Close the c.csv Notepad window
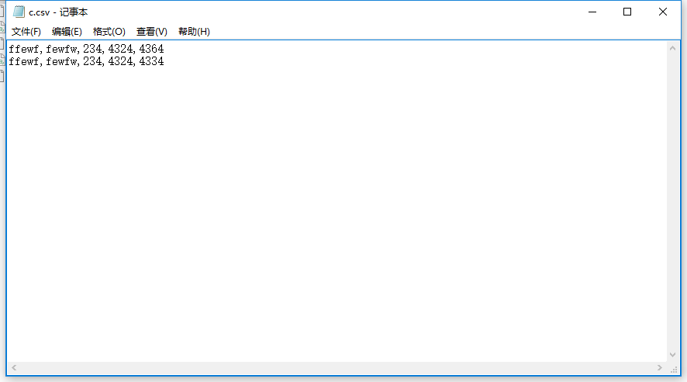 [x=663, y=12]
